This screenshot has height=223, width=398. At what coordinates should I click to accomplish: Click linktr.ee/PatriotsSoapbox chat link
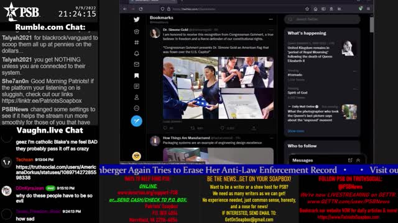42,100
